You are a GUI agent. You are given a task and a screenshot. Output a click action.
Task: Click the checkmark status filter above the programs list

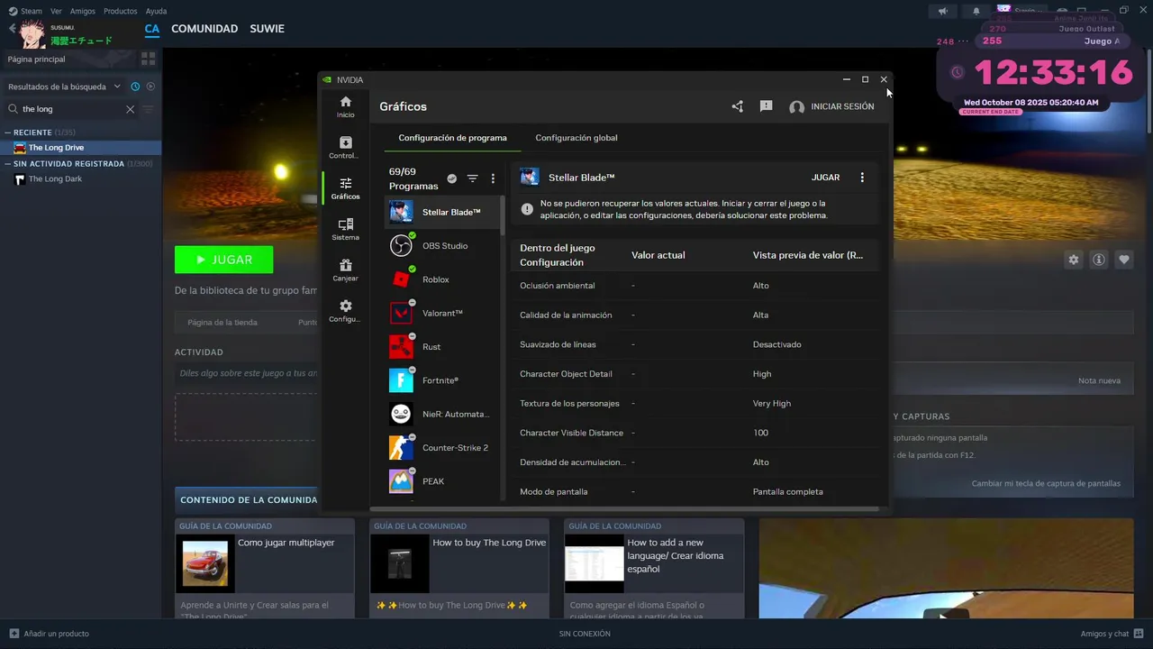tap(452, 178)
